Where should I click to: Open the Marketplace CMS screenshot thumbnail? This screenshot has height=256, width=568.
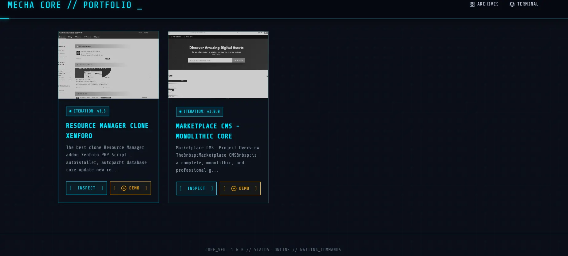(218, 65)
